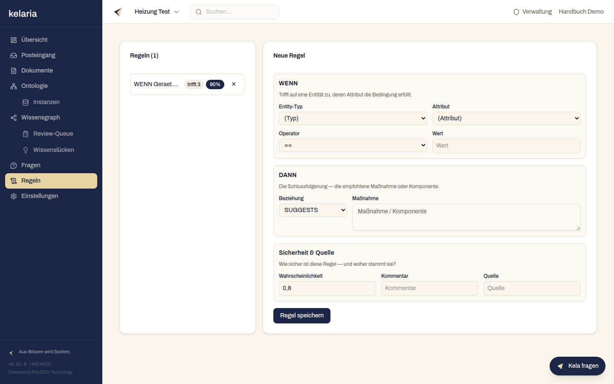Delete the WENN Geraet rule with the X
The width and height of the screenshot is (614, 384).
click(x=234, y=84)
